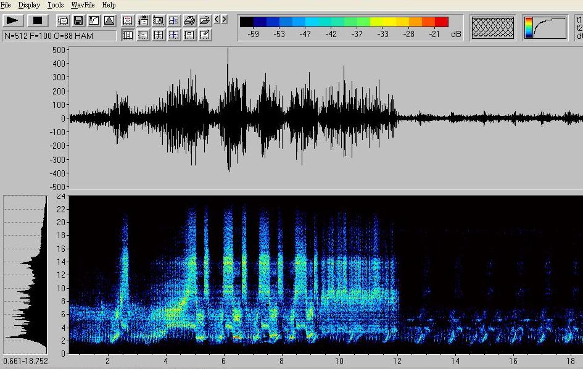Image resolution: width=583 pixels, height=369 pixels.
Task: Click the edit pencil icon in second row
Action: coord(205,35)
